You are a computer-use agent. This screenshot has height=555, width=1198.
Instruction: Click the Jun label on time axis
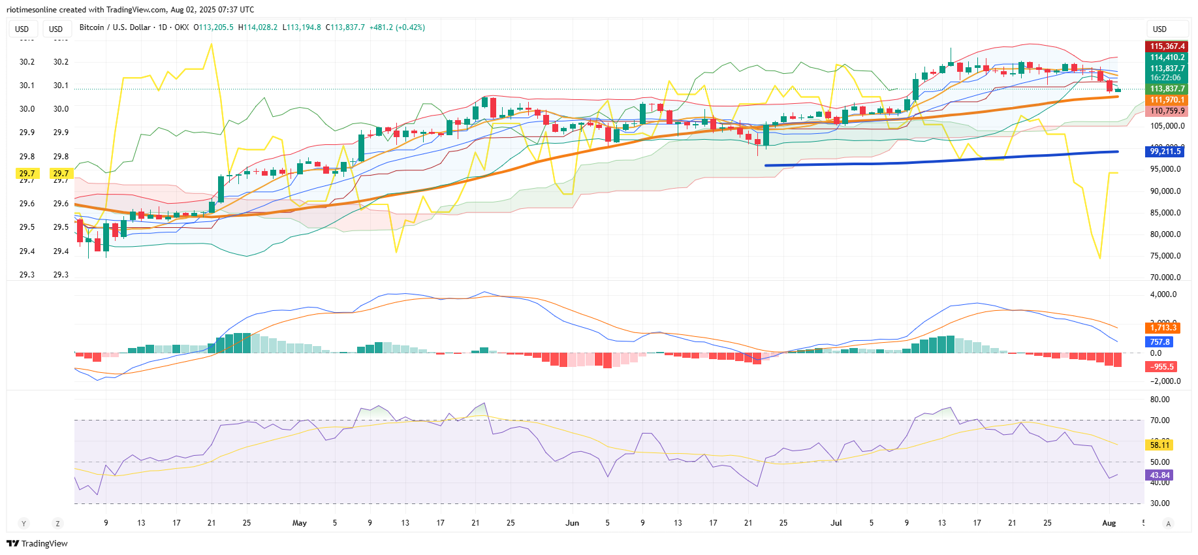(x=573, y=523)
